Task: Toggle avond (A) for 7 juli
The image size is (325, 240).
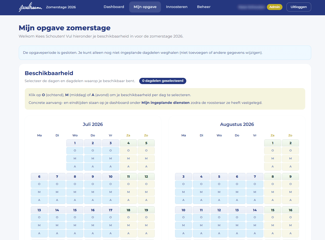Action: tap(57, 200)
